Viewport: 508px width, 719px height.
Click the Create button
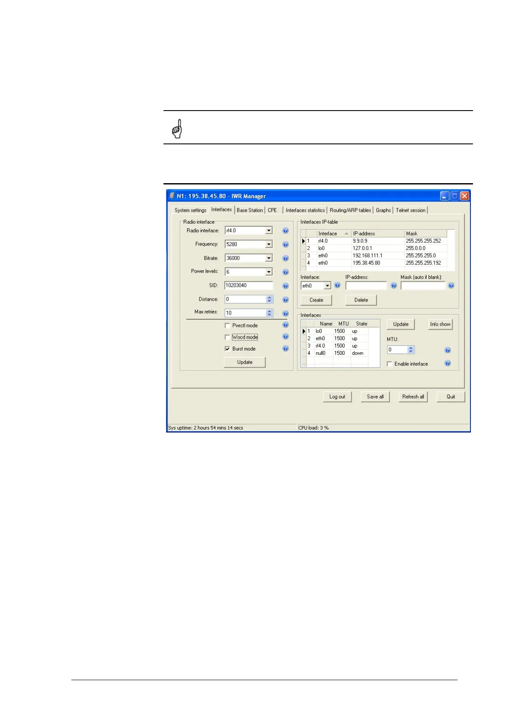pos(316,300)
